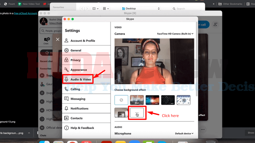Click the gear icon beside General

(66, 50)
